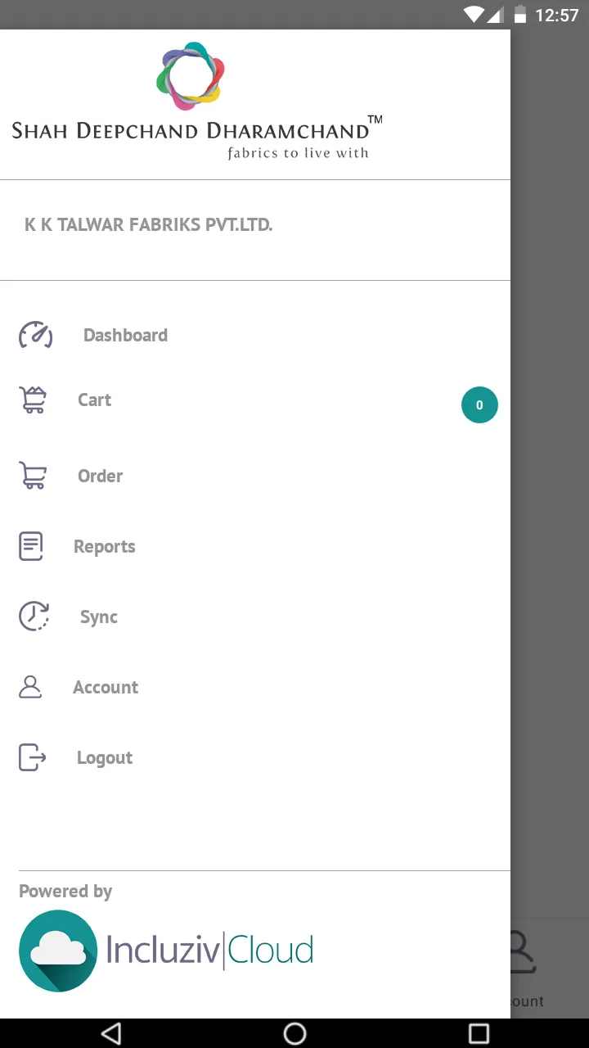Open the Order menu item
Image resolution: width=589 pixels, height=1048 pixels.
click(100, 476)
